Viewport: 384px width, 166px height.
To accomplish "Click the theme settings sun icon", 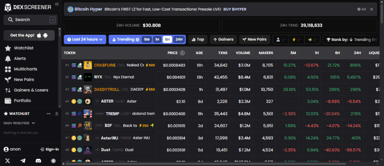I will coord(53,161).
